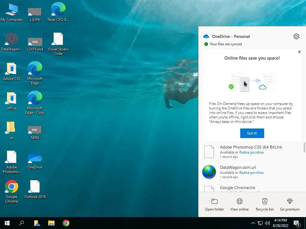Click the OneDrive cloud logo in header

click(x=206, y=36)
